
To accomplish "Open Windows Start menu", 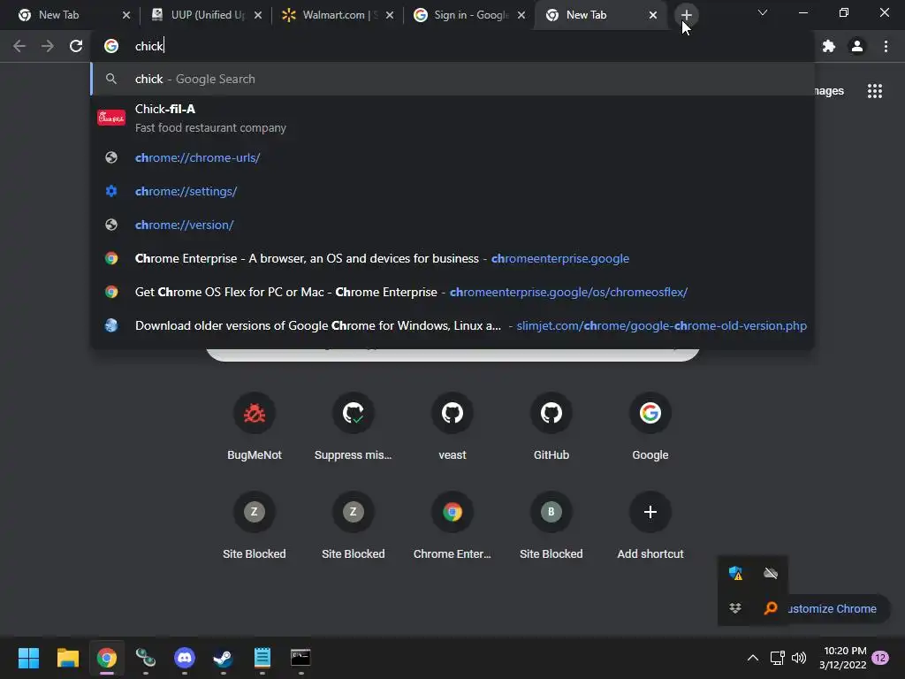I will 28,658.
